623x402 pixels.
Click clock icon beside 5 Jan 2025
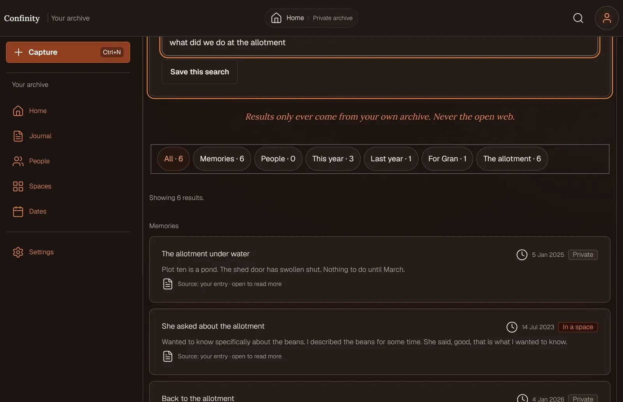522,255
